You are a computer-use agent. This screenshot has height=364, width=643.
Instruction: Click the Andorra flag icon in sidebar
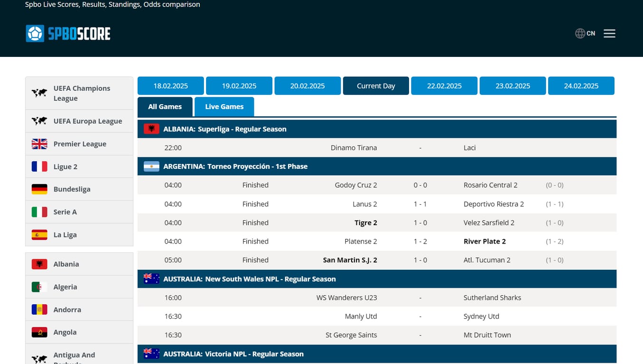39,309
